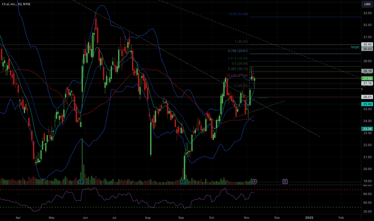
Task: Select the 30.40 price label
Action: pos(367,45)
